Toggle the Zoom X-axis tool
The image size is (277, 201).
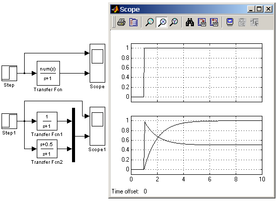point(162,22)
